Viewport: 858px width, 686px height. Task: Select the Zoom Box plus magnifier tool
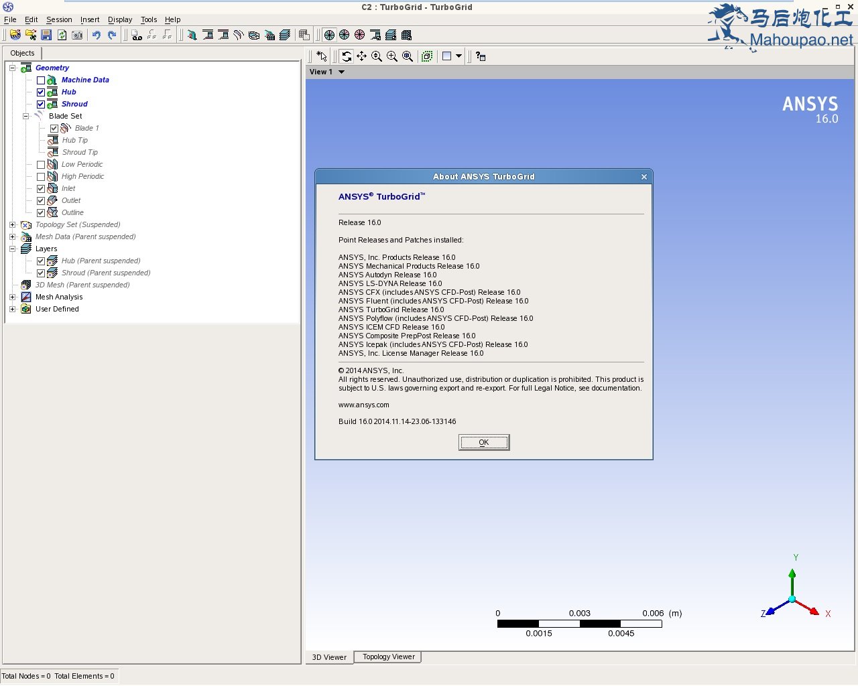coord(392,56)
